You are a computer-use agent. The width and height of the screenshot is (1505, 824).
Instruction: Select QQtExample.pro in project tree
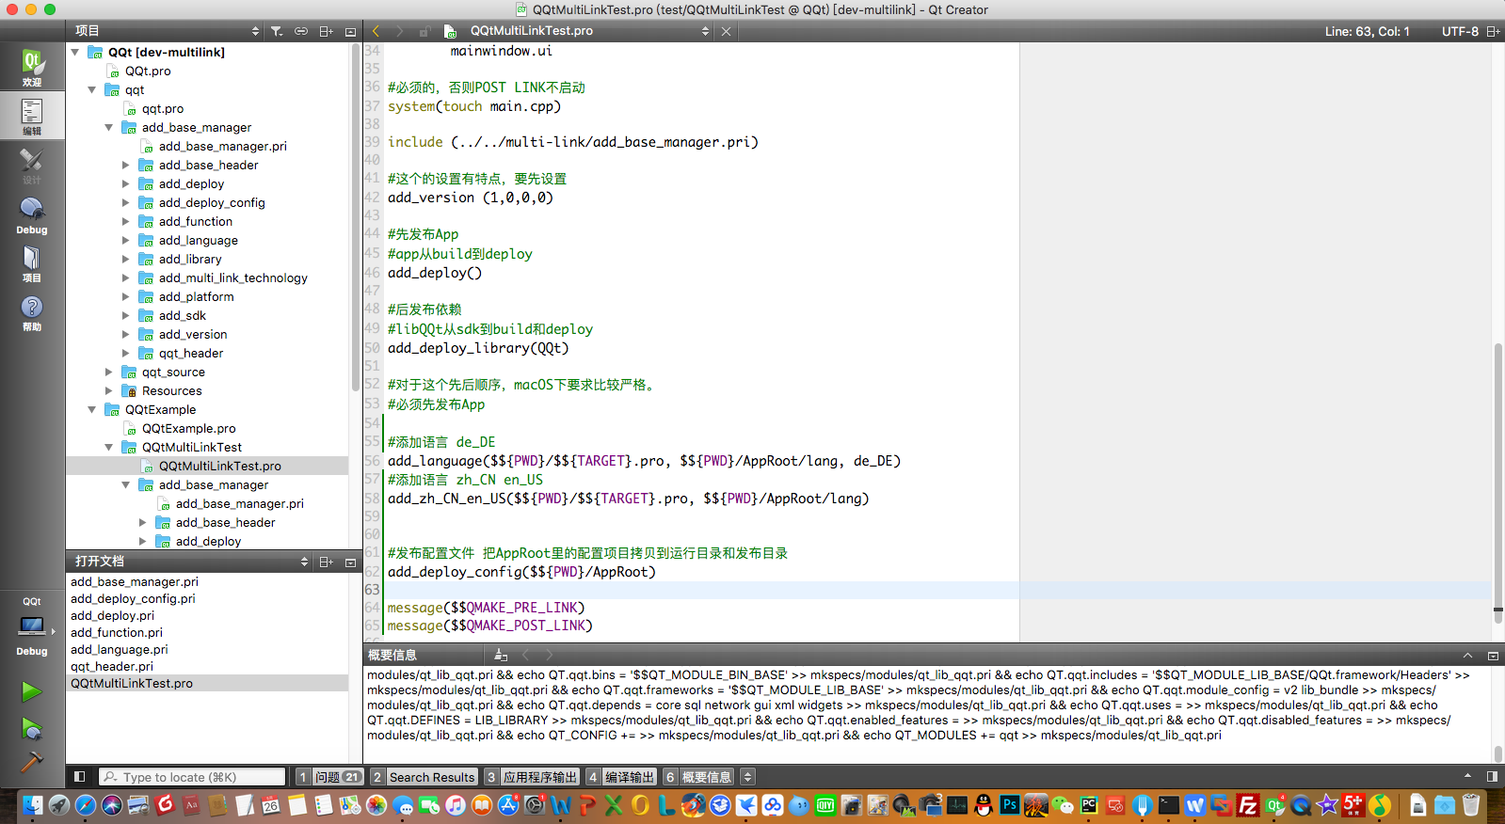tap(188, 428)
